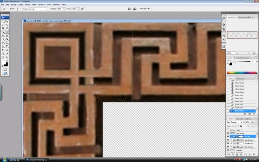Select the Crop tool
Screen dimensions: 259x162
pyautogui.click(x=3, y=29)
